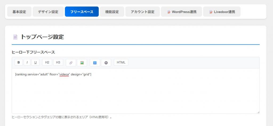The height and width of the screenshot is (126, 273).
Task: Click the gray circle icon in toolbar
Action: pyautogui.click(x=106, y=63)
